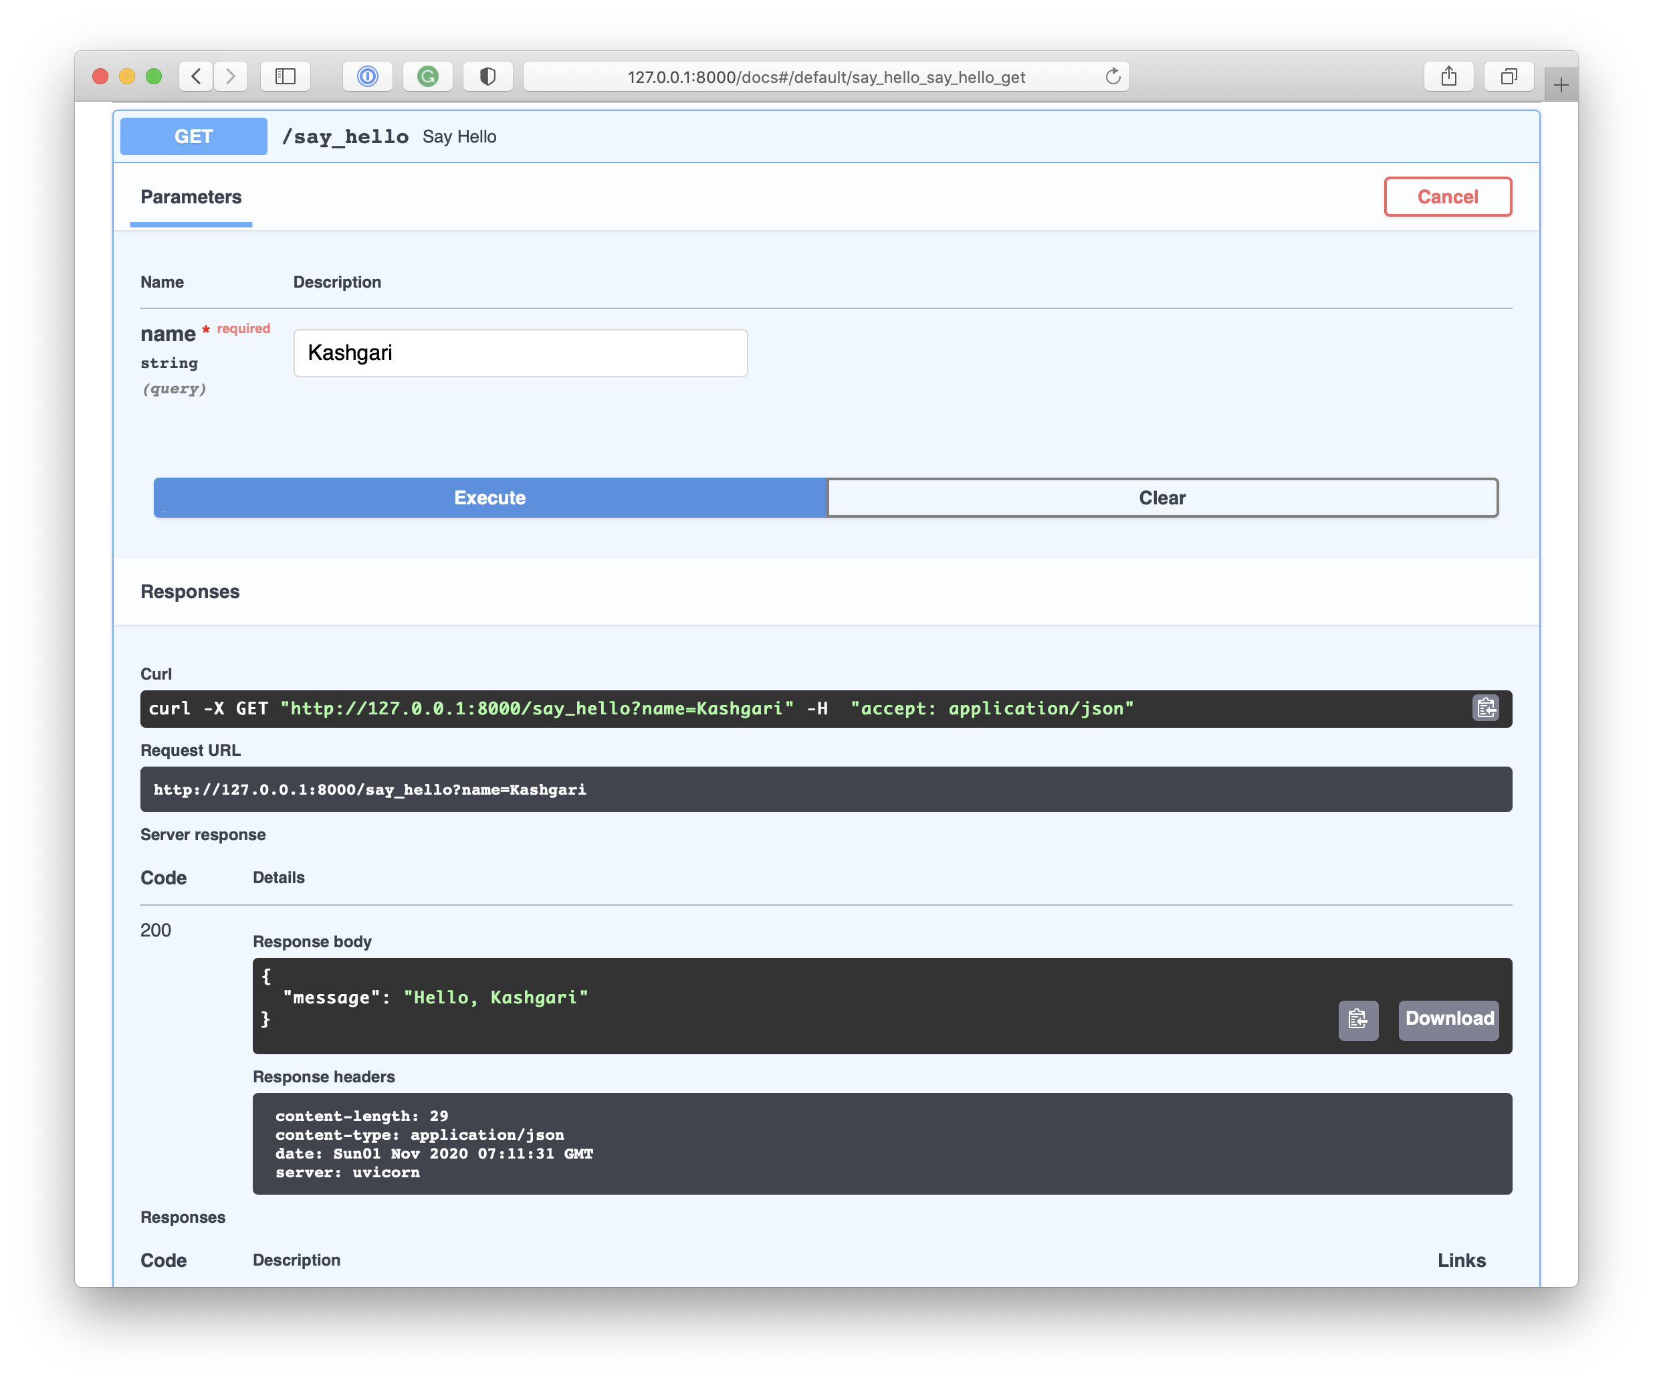The width and height of the screenshot is (1653, 1386).
Task: Open the Safari share menu
Action: [1448, 76]
